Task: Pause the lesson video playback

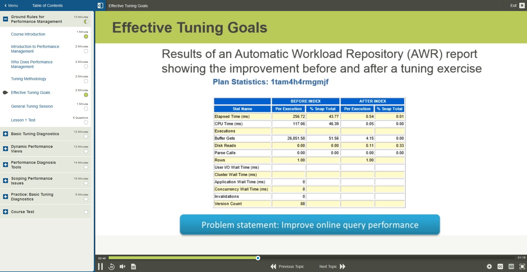Action: [100, 266]
